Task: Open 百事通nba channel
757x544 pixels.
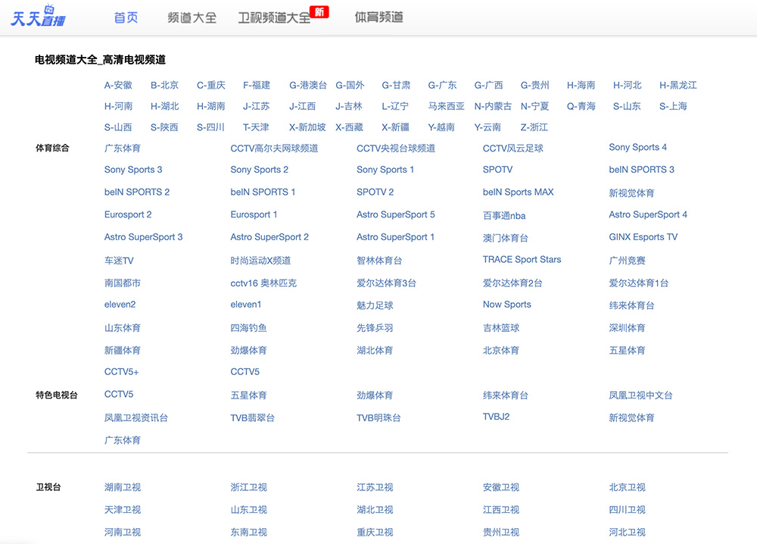Action: (x=504, y=216)
